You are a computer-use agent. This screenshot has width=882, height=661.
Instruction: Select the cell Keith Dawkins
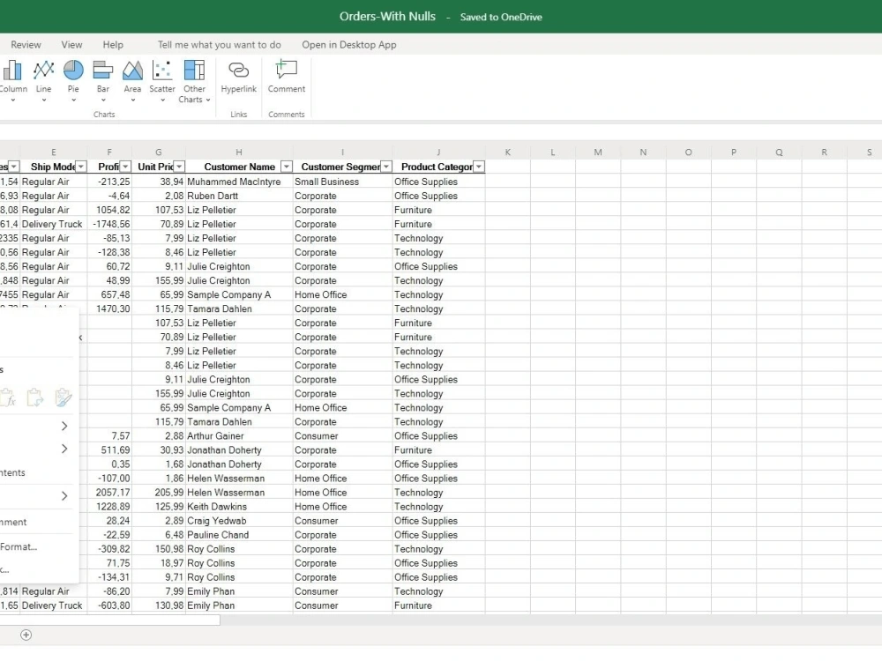[x=239, y=507]
